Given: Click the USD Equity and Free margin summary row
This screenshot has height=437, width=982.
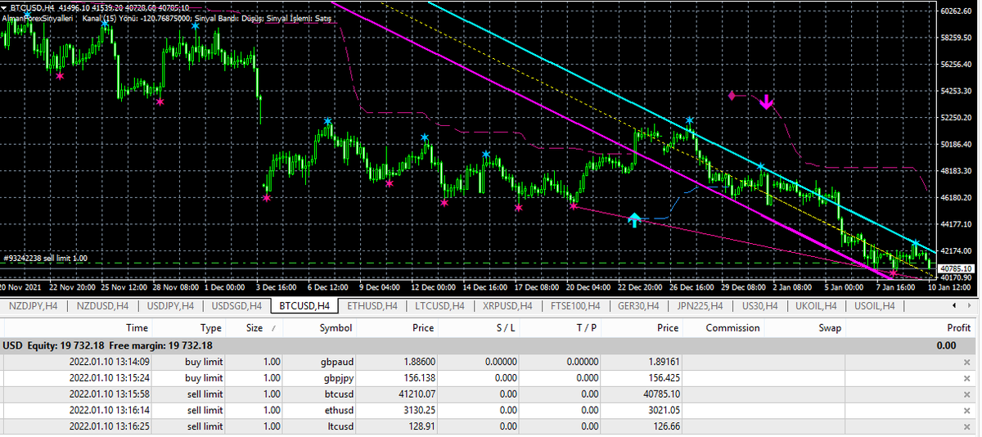Looking at the screenshot, I should (x=491, y=345).
